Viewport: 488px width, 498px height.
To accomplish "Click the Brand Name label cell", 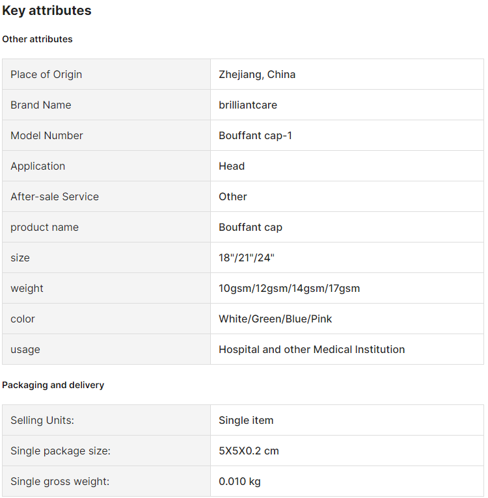I will coord(106,105).
